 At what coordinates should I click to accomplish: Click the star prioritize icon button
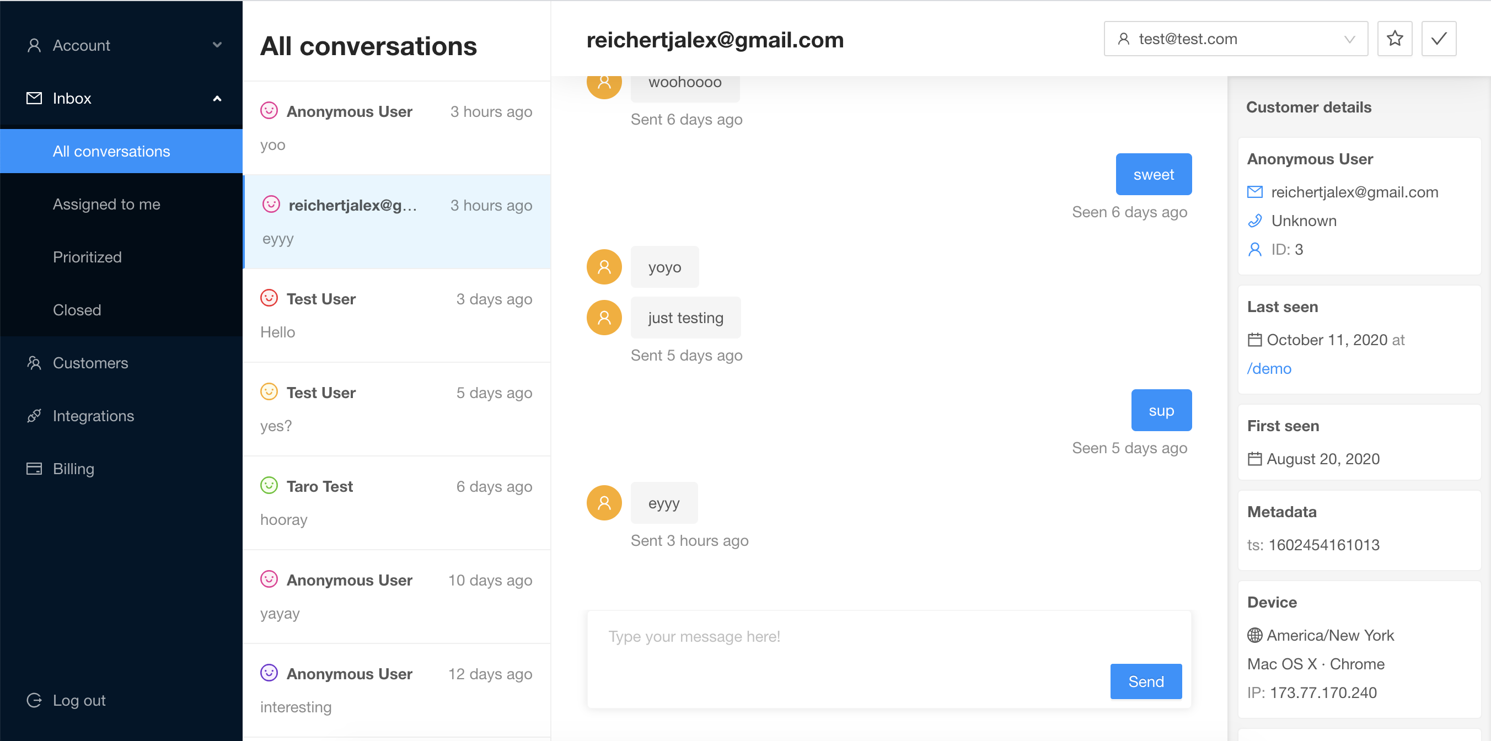pyautogui.click(x=1395, y=39)
